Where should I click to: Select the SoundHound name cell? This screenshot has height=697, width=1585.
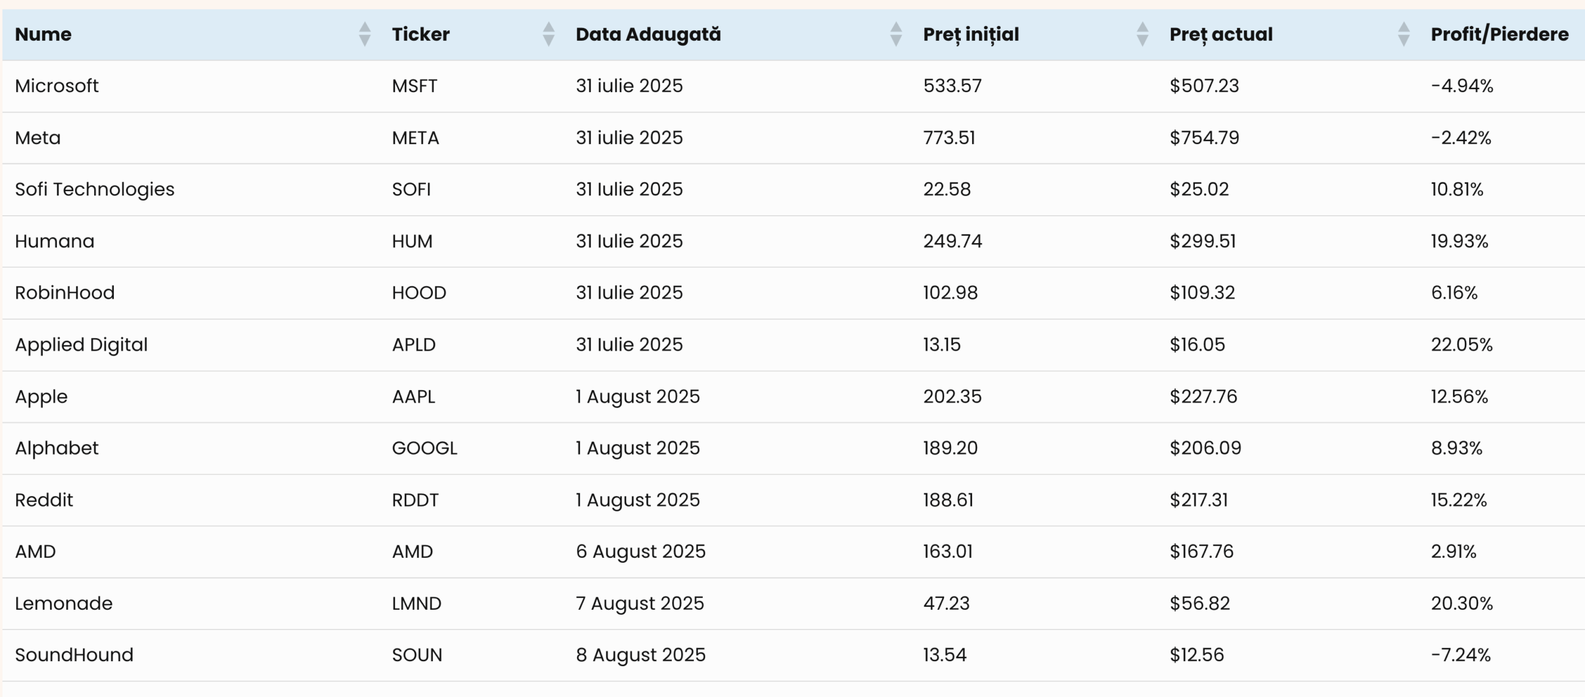(x=74, y=655)
